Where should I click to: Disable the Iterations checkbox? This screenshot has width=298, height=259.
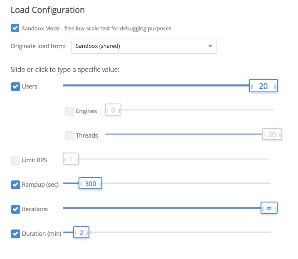click(15, 209)
